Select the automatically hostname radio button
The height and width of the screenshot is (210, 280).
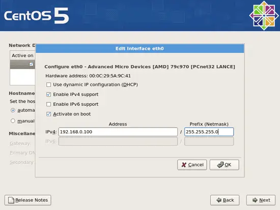click(13, 110)
